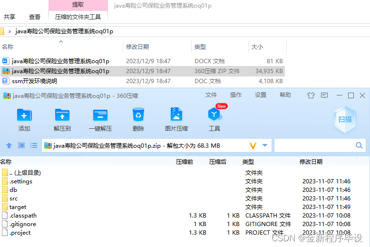Click the ZIP archive icon in Explorer list
The width and height of the screenshot is (370, 247).
6,71
